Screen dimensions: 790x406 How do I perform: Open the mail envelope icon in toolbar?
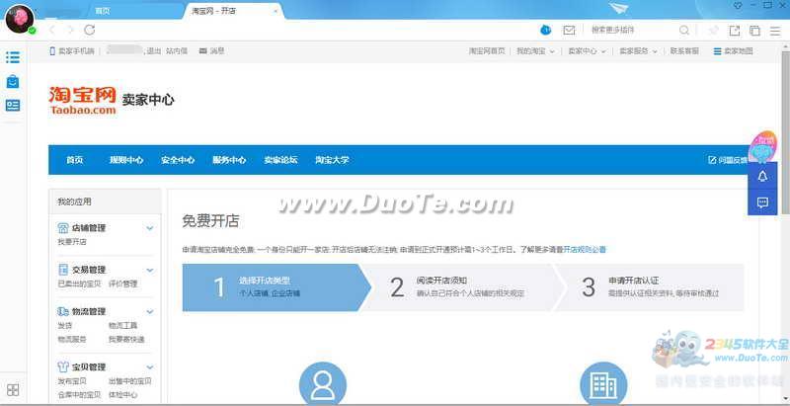569,31
